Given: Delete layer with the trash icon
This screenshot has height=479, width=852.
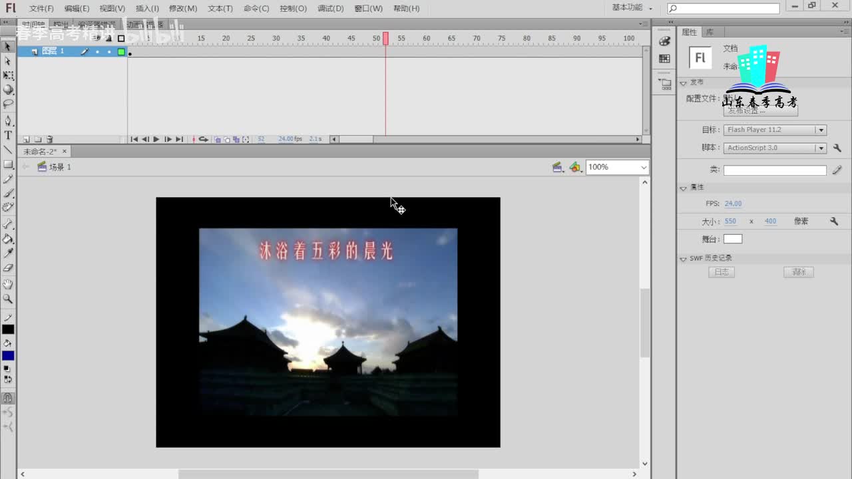Looking at the screenshot, I should [49, 140].
